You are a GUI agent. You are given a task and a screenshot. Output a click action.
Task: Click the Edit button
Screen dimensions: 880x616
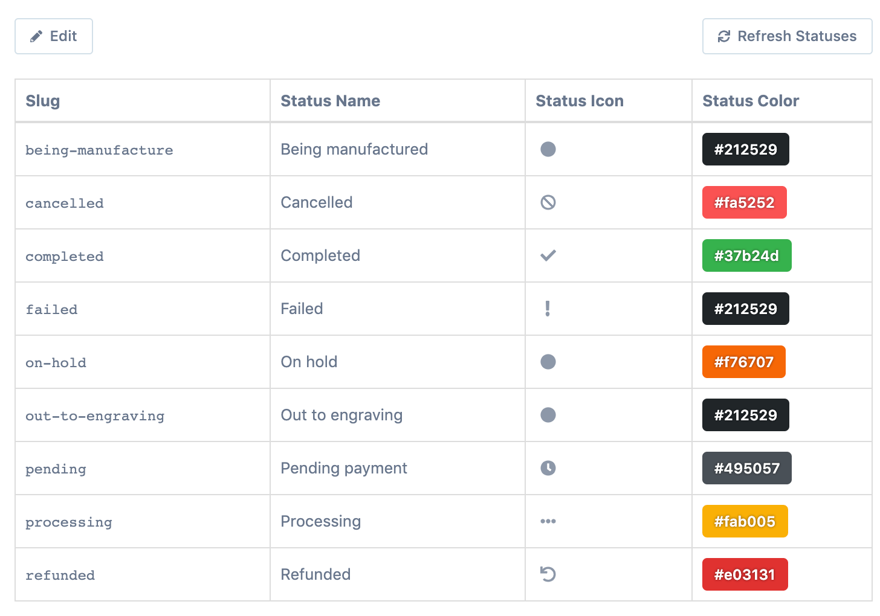click(54, 36)
